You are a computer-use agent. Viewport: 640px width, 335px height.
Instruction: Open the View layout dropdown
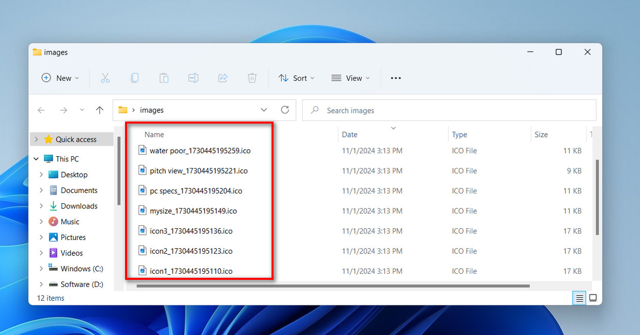pos(350,78)
